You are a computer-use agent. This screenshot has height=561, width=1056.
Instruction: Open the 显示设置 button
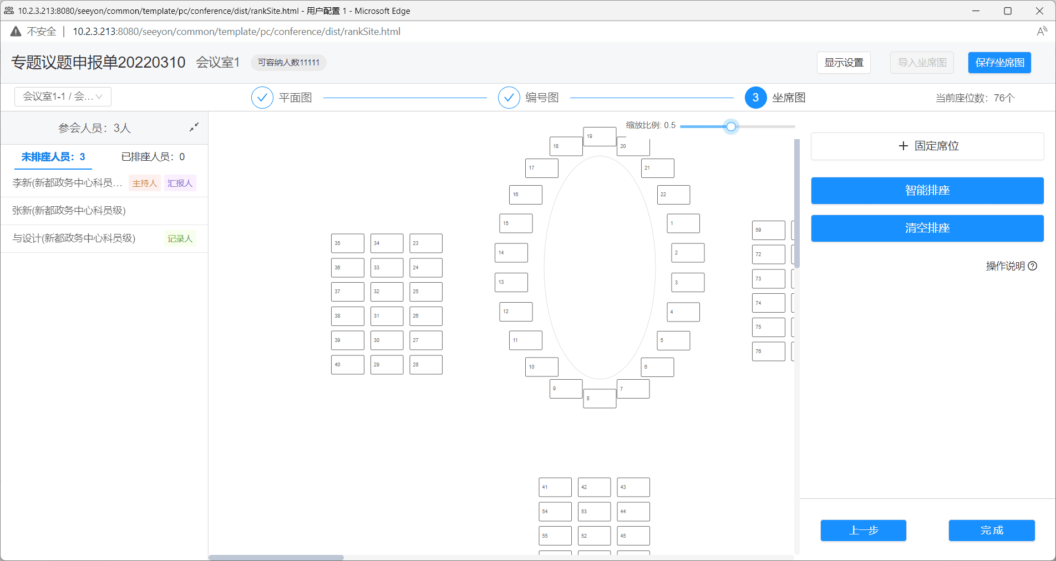[844, 63]
